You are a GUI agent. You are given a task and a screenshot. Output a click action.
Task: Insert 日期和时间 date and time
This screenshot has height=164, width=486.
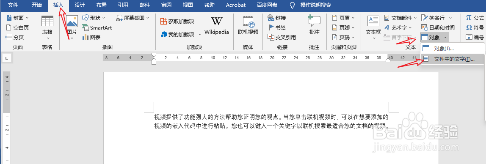click(438, 27)
